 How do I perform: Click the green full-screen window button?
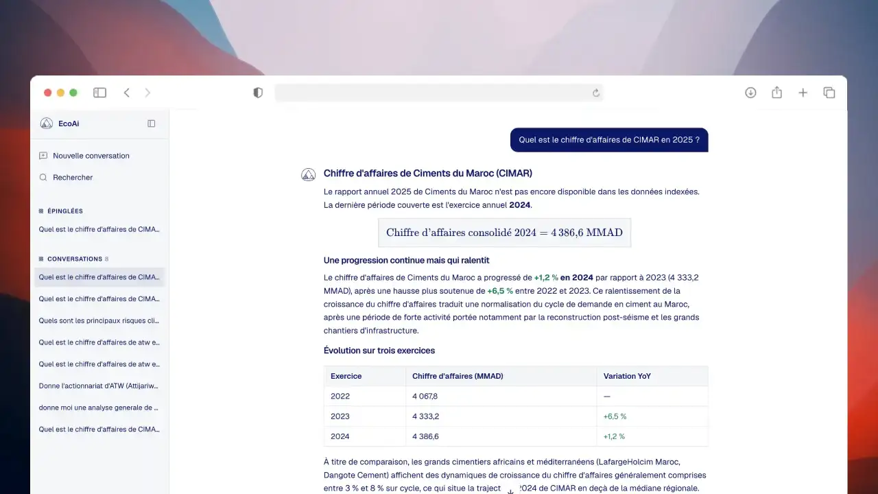click(73, 93)
